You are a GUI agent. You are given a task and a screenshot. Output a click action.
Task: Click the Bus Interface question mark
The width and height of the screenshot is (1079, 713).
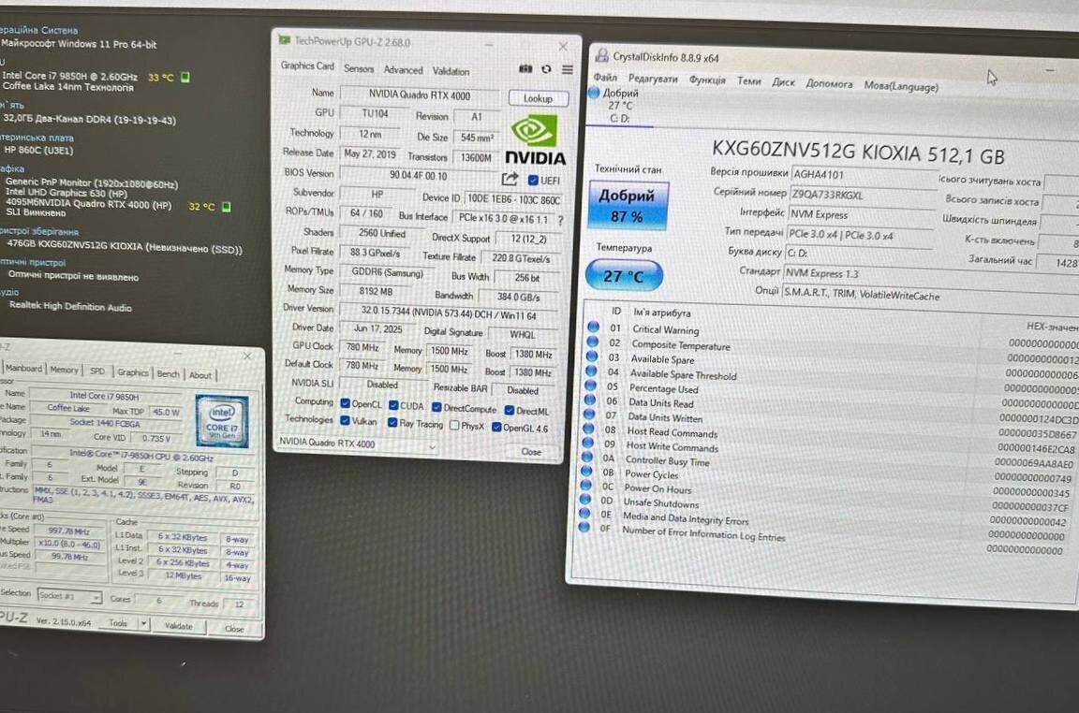pos(560,220)
